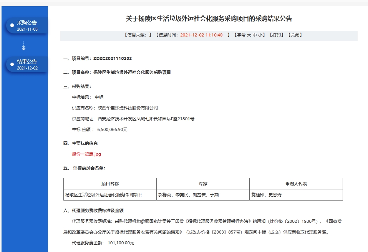The width and height of the screenshot is (368, 252).
Task: Click the white dot beside 采购公告
Action: click(x=12, y=26)
